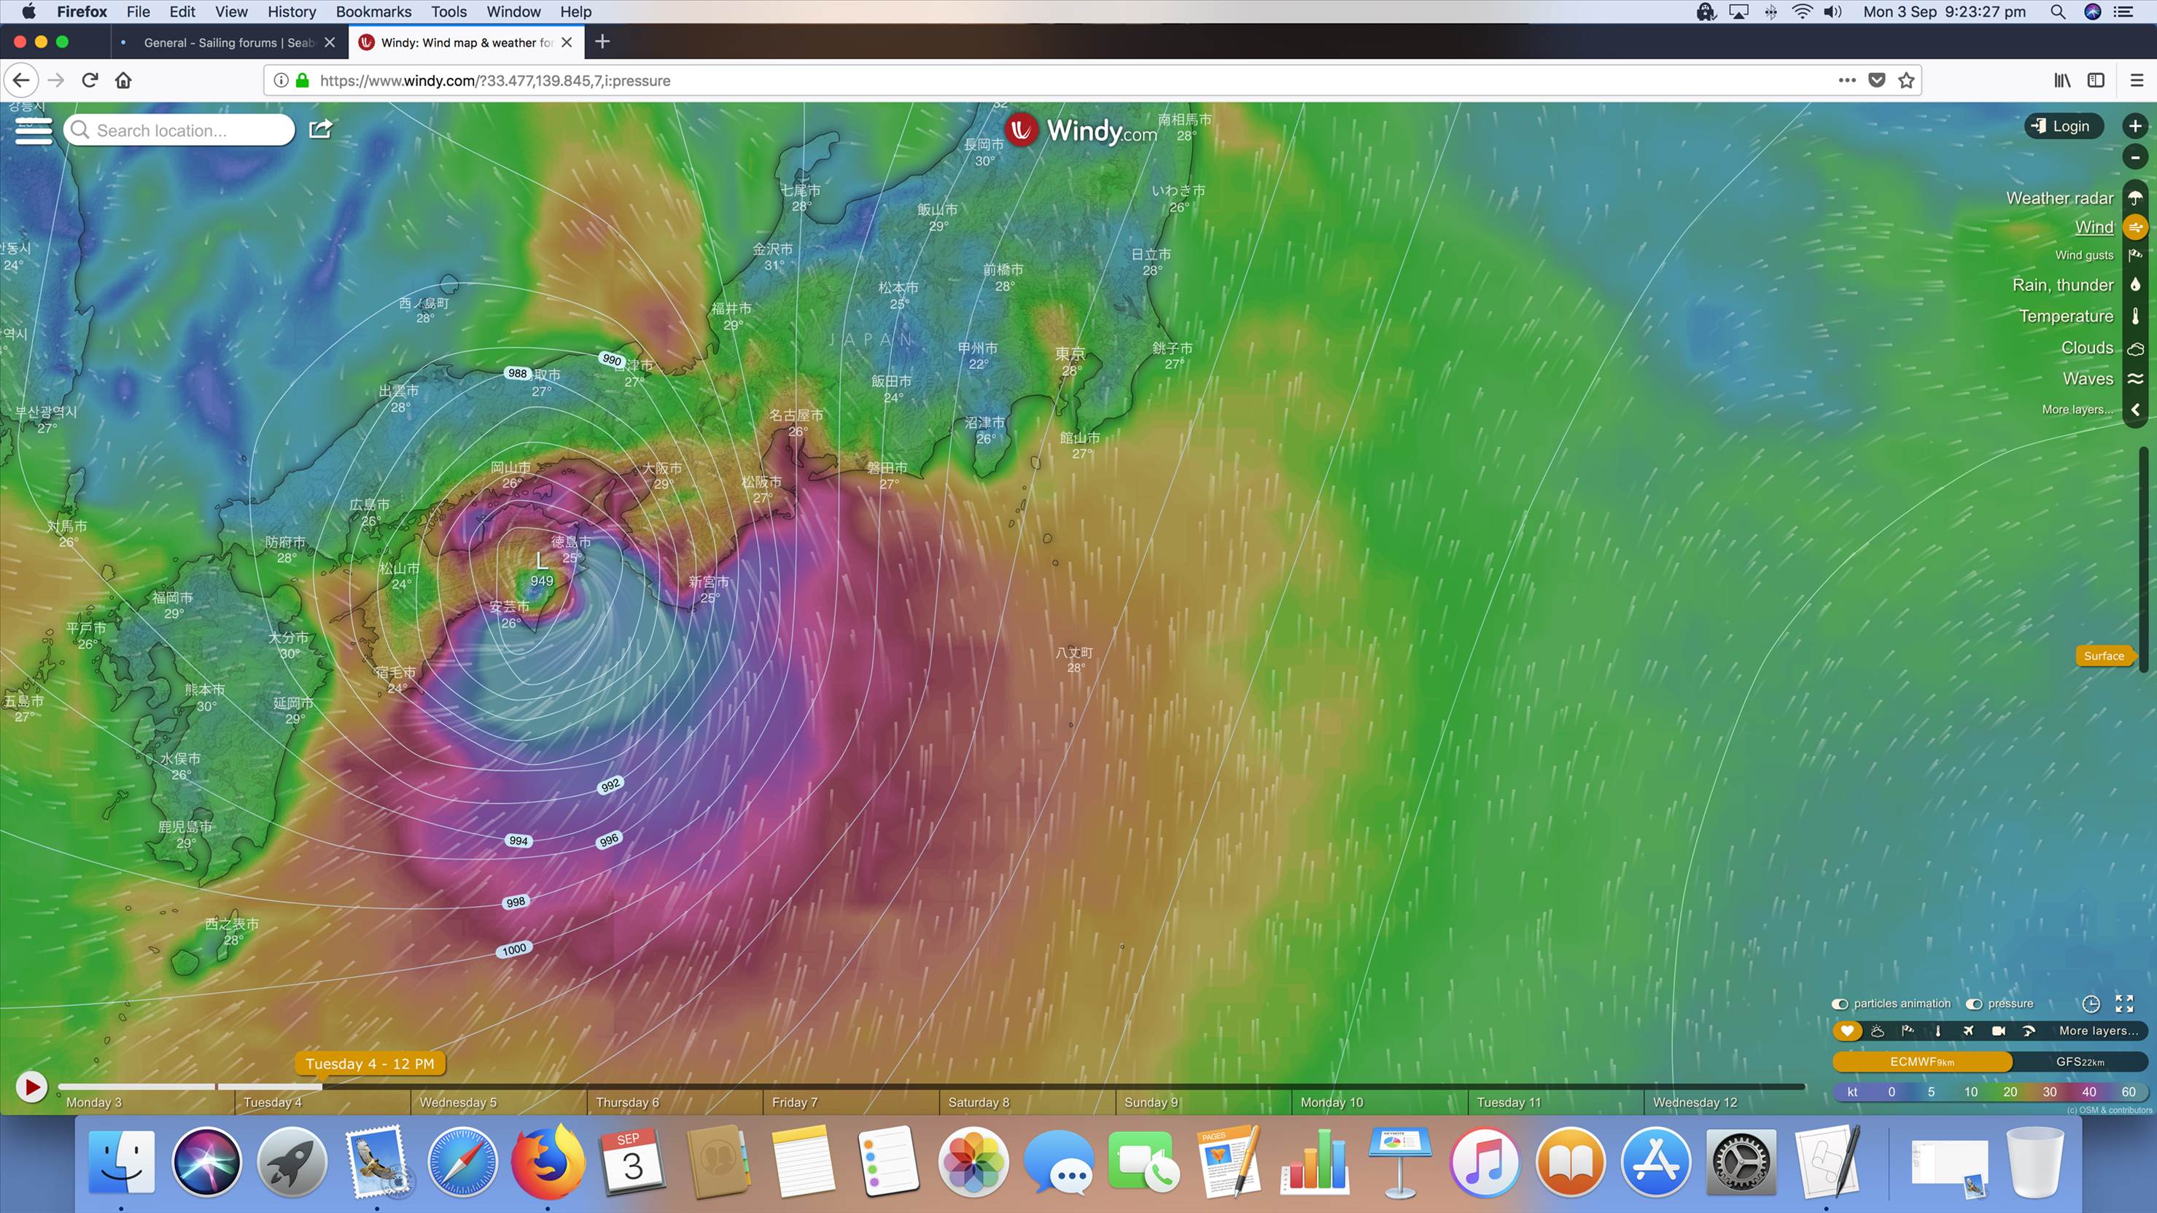This screenshot has width=2157, height=1213.
Task: Switch forecast model to GFS 22km
Action: click(x=2079, y=1061)
